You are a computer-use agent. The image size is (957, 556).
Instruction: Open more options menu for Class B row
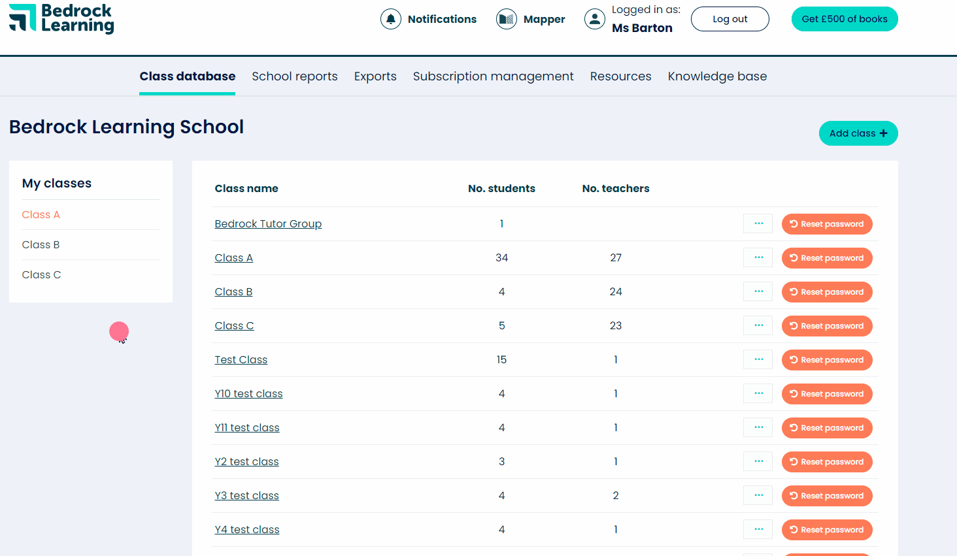coord(758,291)
